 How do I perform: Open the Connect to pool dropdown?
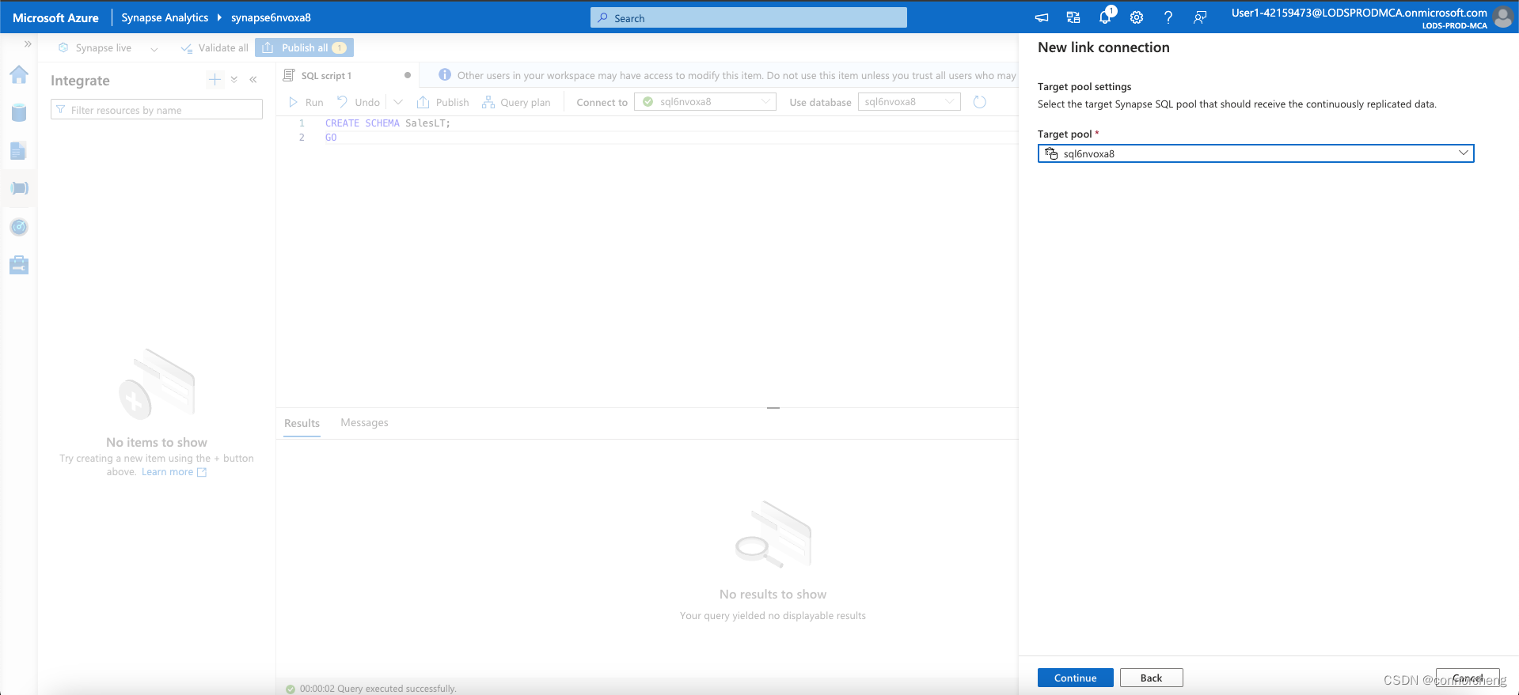point(704,102)
